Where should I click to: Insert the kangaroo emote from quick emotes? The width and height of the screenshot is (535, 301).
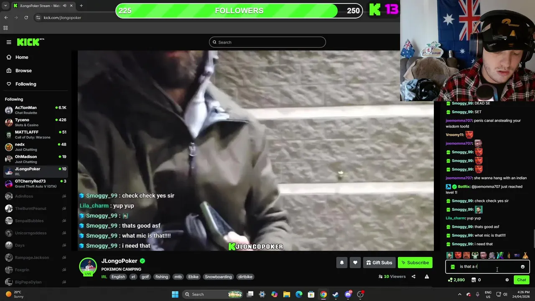[x=525, y=255]
